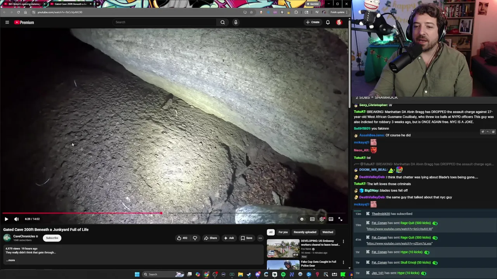Click AaaahBeeJams username in chat
497x279 pixels.
372,135
